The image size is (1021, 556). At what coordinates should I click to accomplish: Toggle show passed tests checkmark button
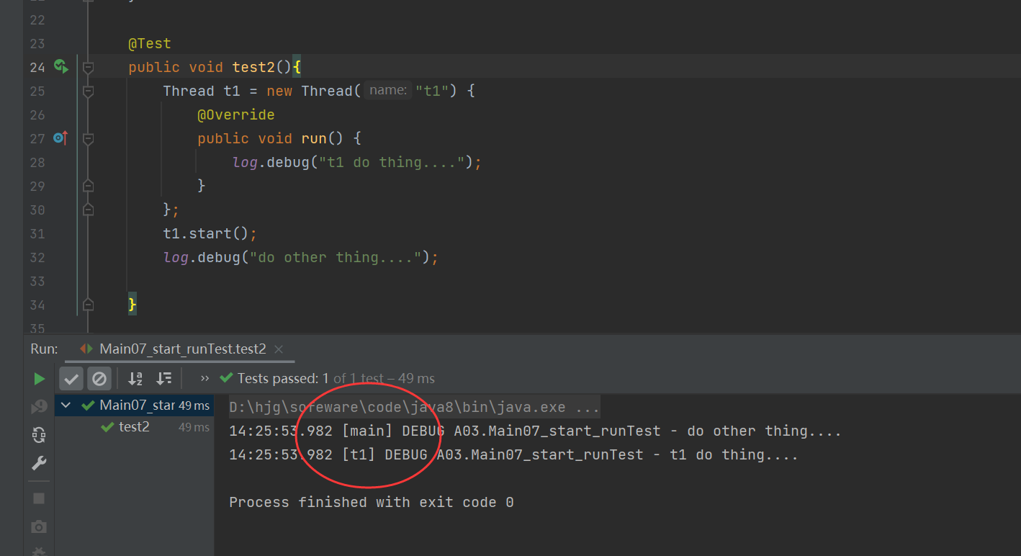tap(71, 378)
